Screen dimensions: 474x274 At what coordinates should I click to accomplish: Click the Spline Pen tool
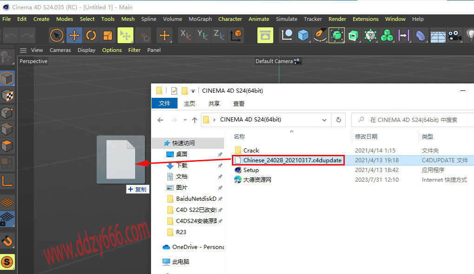pyautogui.click(x=320, y=35)
